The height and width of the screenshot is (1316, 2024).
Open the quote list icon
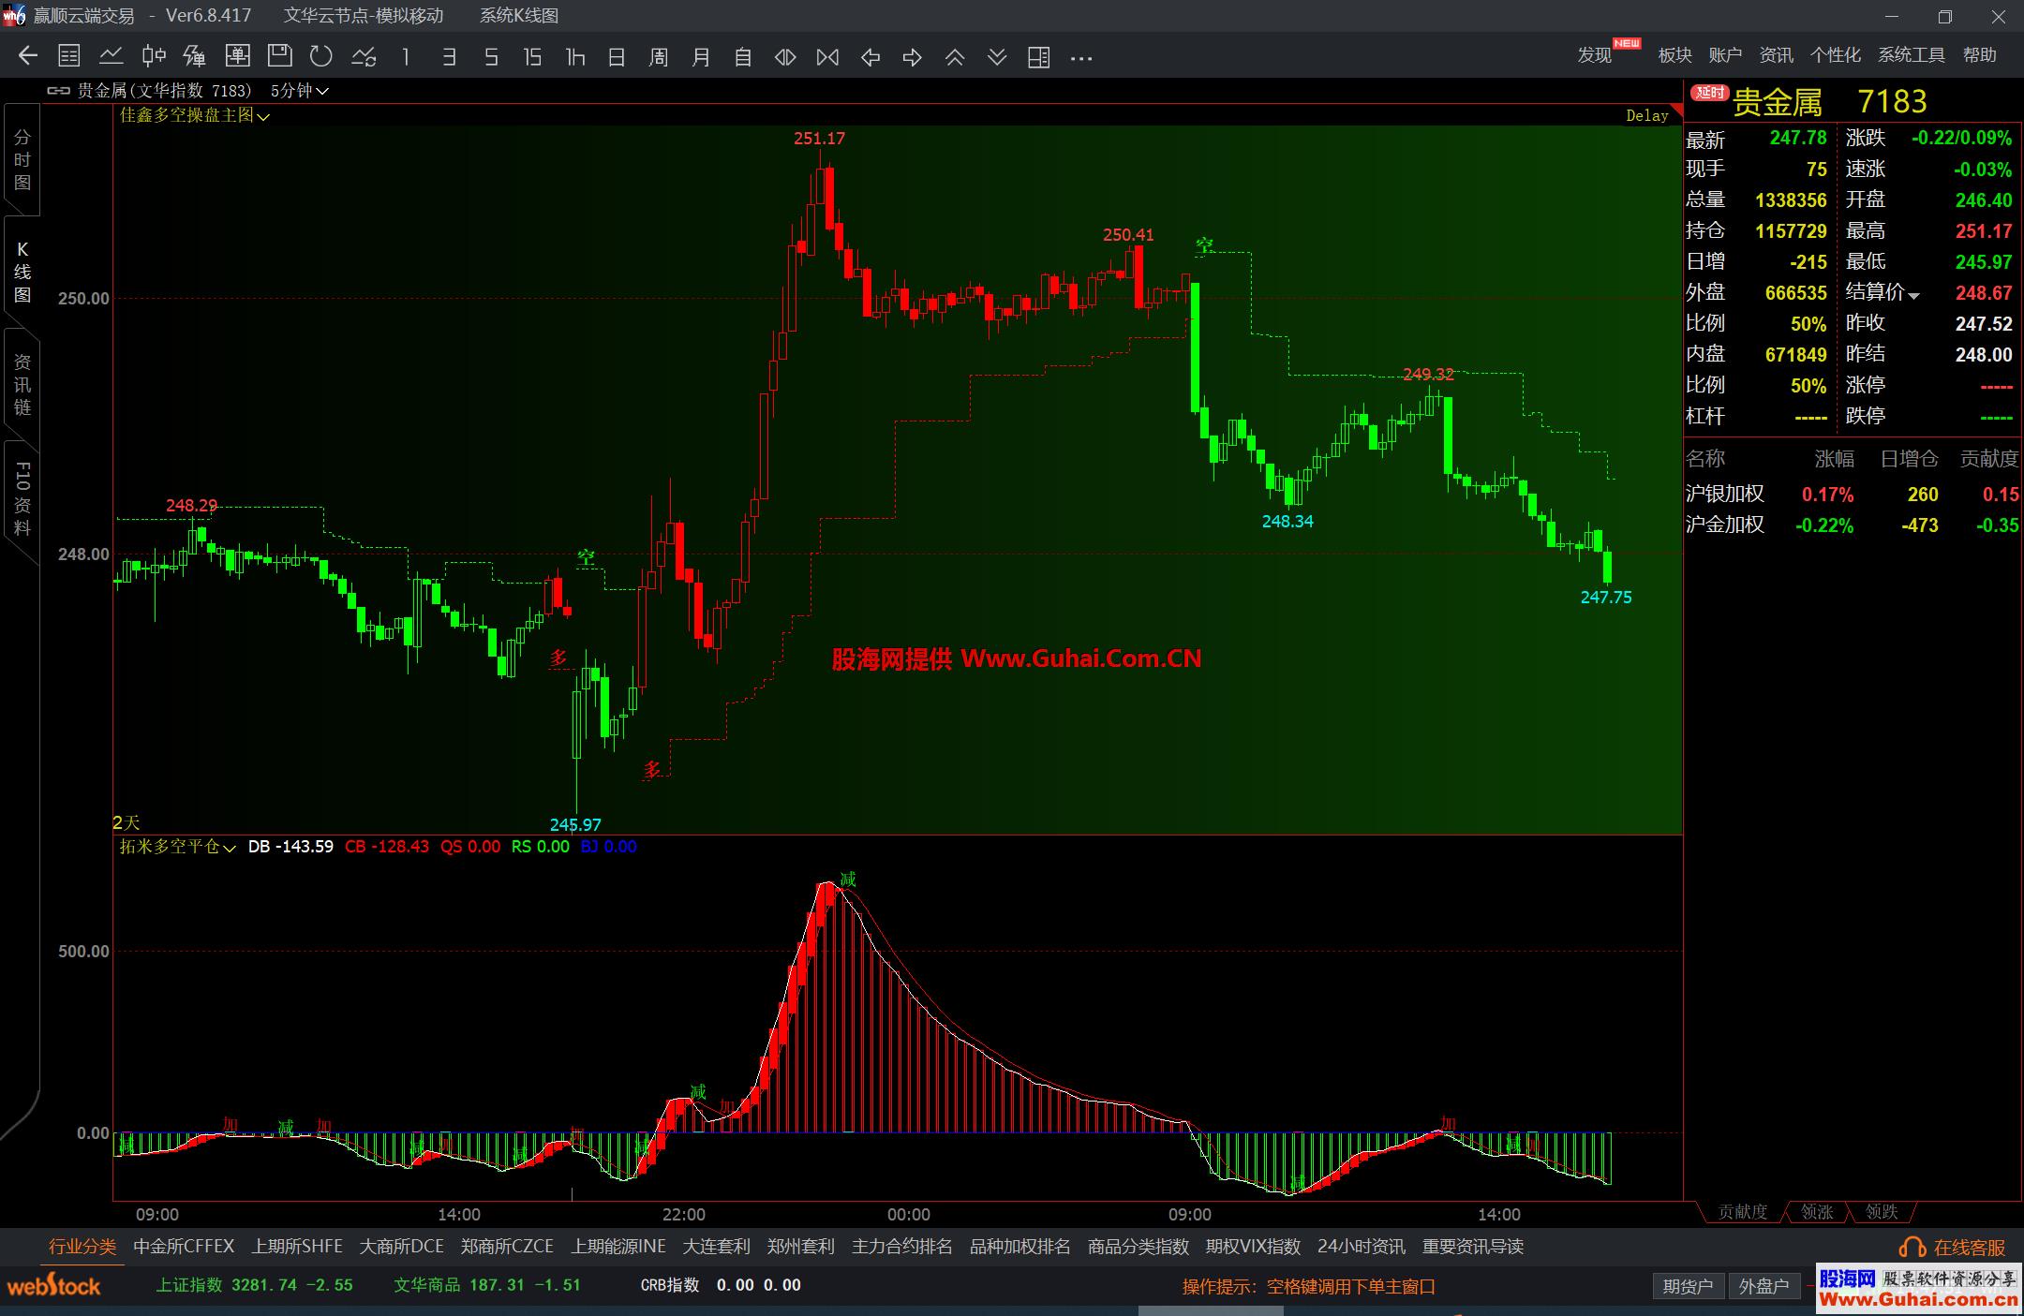69,57
